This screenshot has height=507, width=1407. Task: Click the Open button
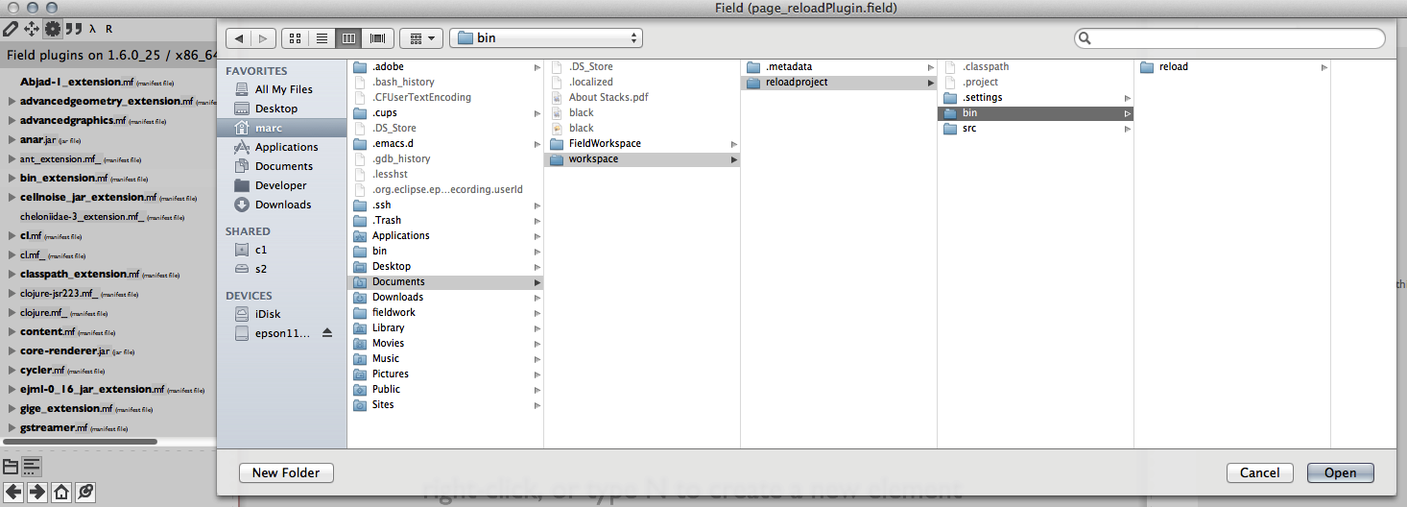tap(1340, 472)
